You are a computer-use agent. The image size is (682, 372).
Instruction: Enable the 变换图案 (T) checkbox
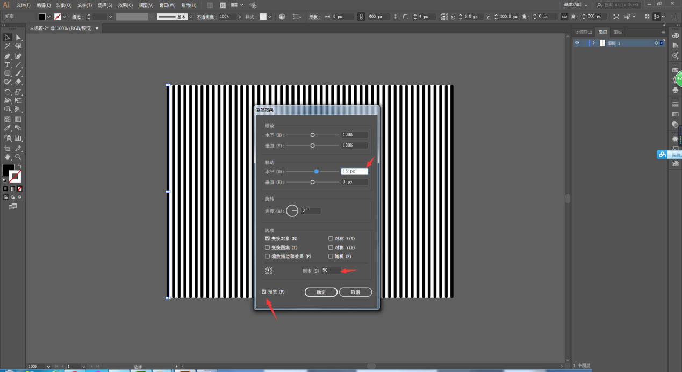pos(268,247)
